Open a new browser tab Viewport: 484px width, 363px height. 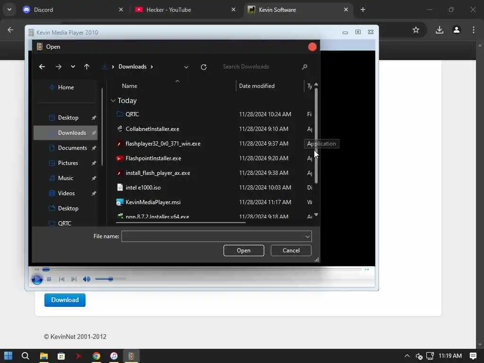tap(363, 10)
